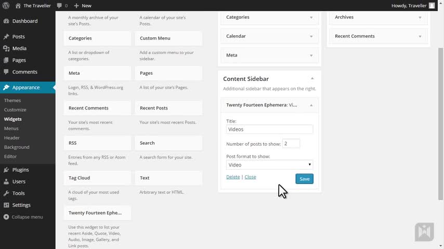Click the widget Title text field
Screen dimensions: 444x249
click(269, 129)
